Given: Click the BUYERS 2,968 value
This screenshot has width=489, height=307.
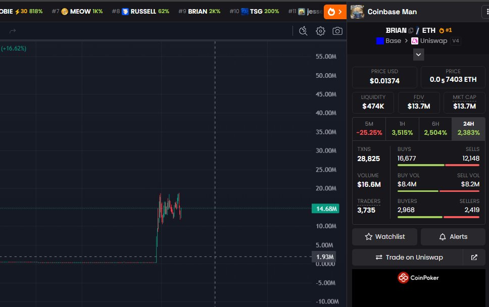Looking at the screenshot, I should (x=406, y=210).
